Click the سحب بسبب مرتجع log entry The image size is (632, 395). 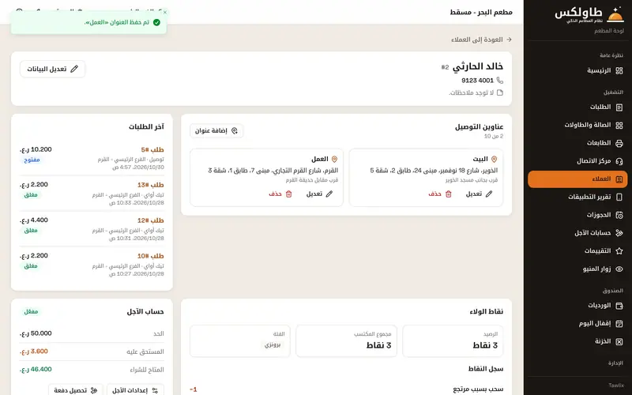(478, 389)
